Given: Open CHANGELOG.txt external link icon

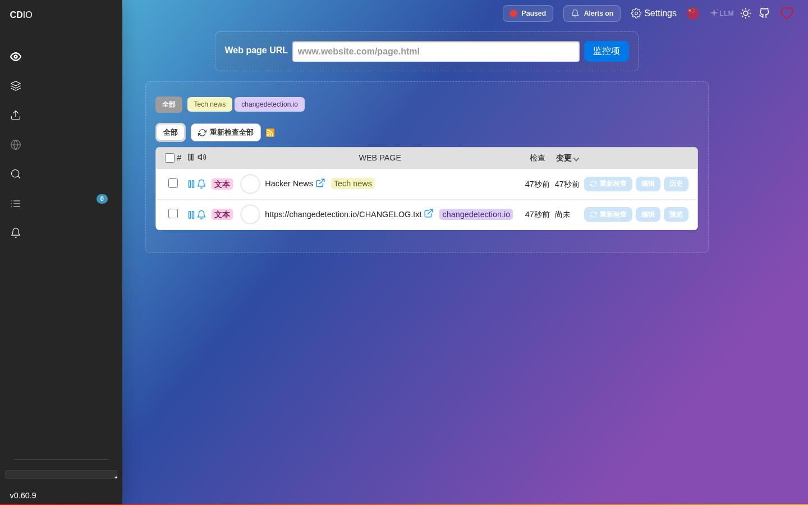Looking at the screenshot, I should 429,213.
